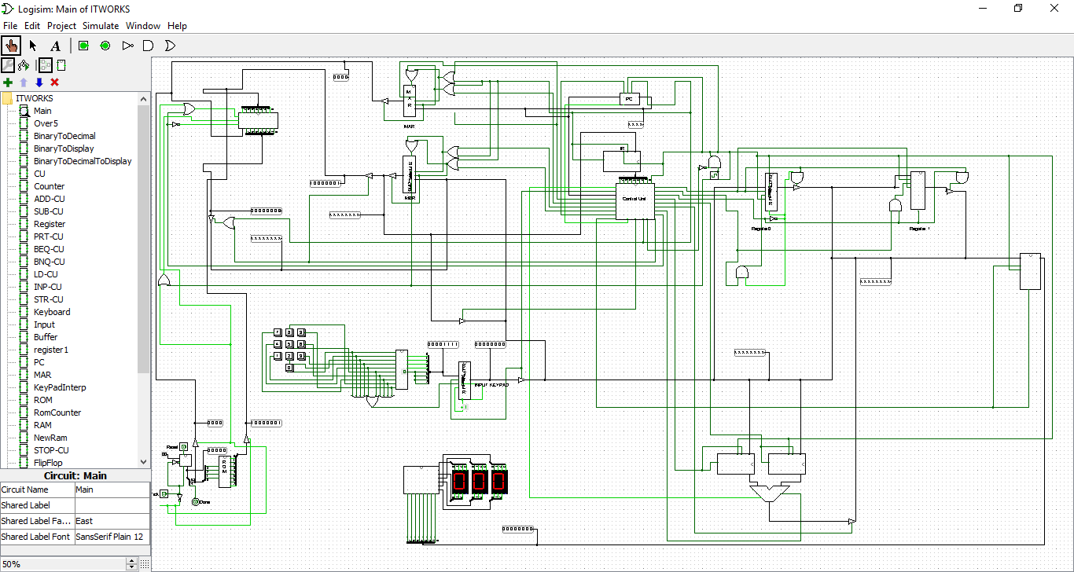Image resolution: width=1074 pixels, height=572 pixels.
Task: Select the SUB-CU circuit
Action: coord(49,211)
